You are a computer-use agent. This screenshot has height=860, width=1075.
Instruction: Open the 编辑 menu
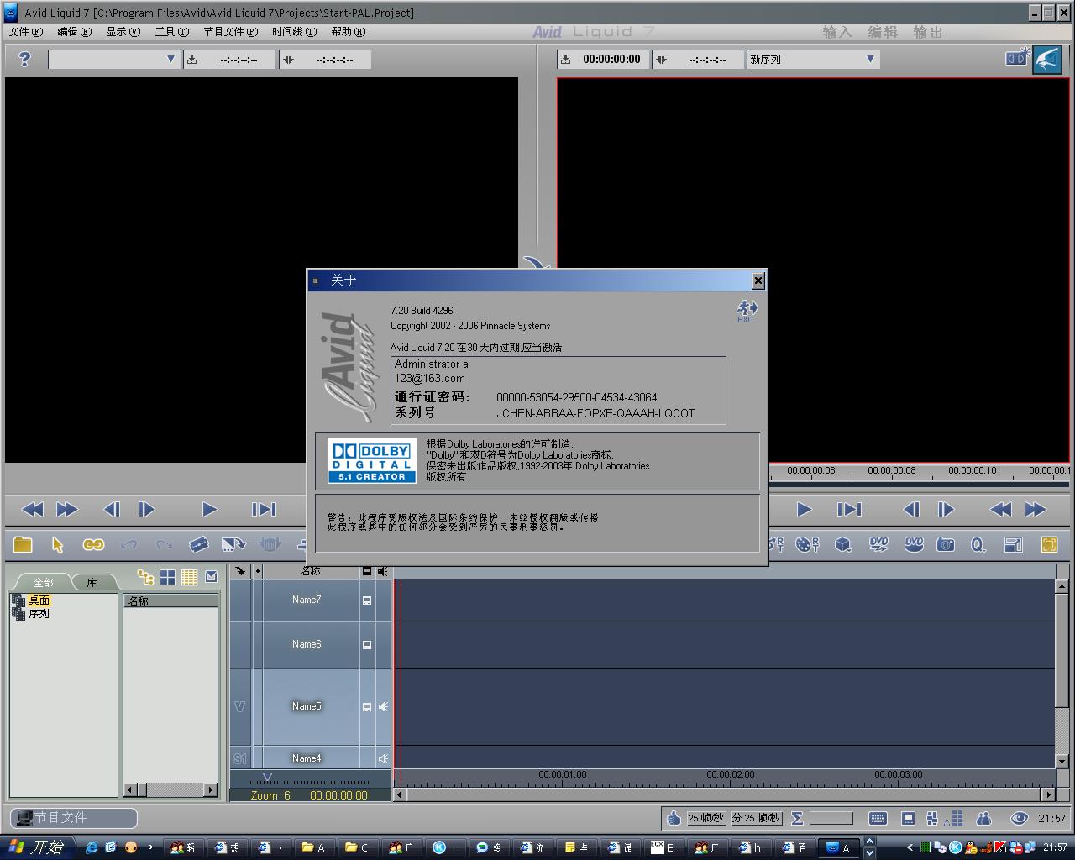(x=74, y=32)
